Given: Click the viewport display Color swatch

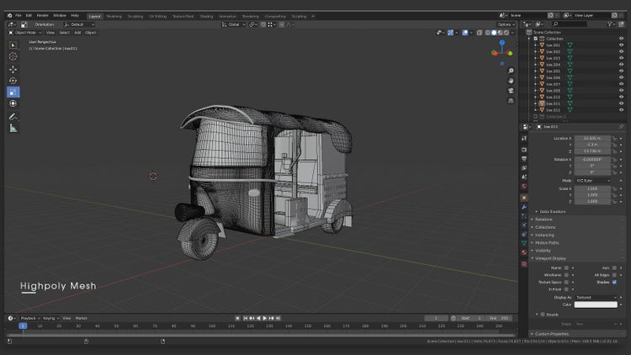Looking at the screenshot, I should [x=596, y=305].
